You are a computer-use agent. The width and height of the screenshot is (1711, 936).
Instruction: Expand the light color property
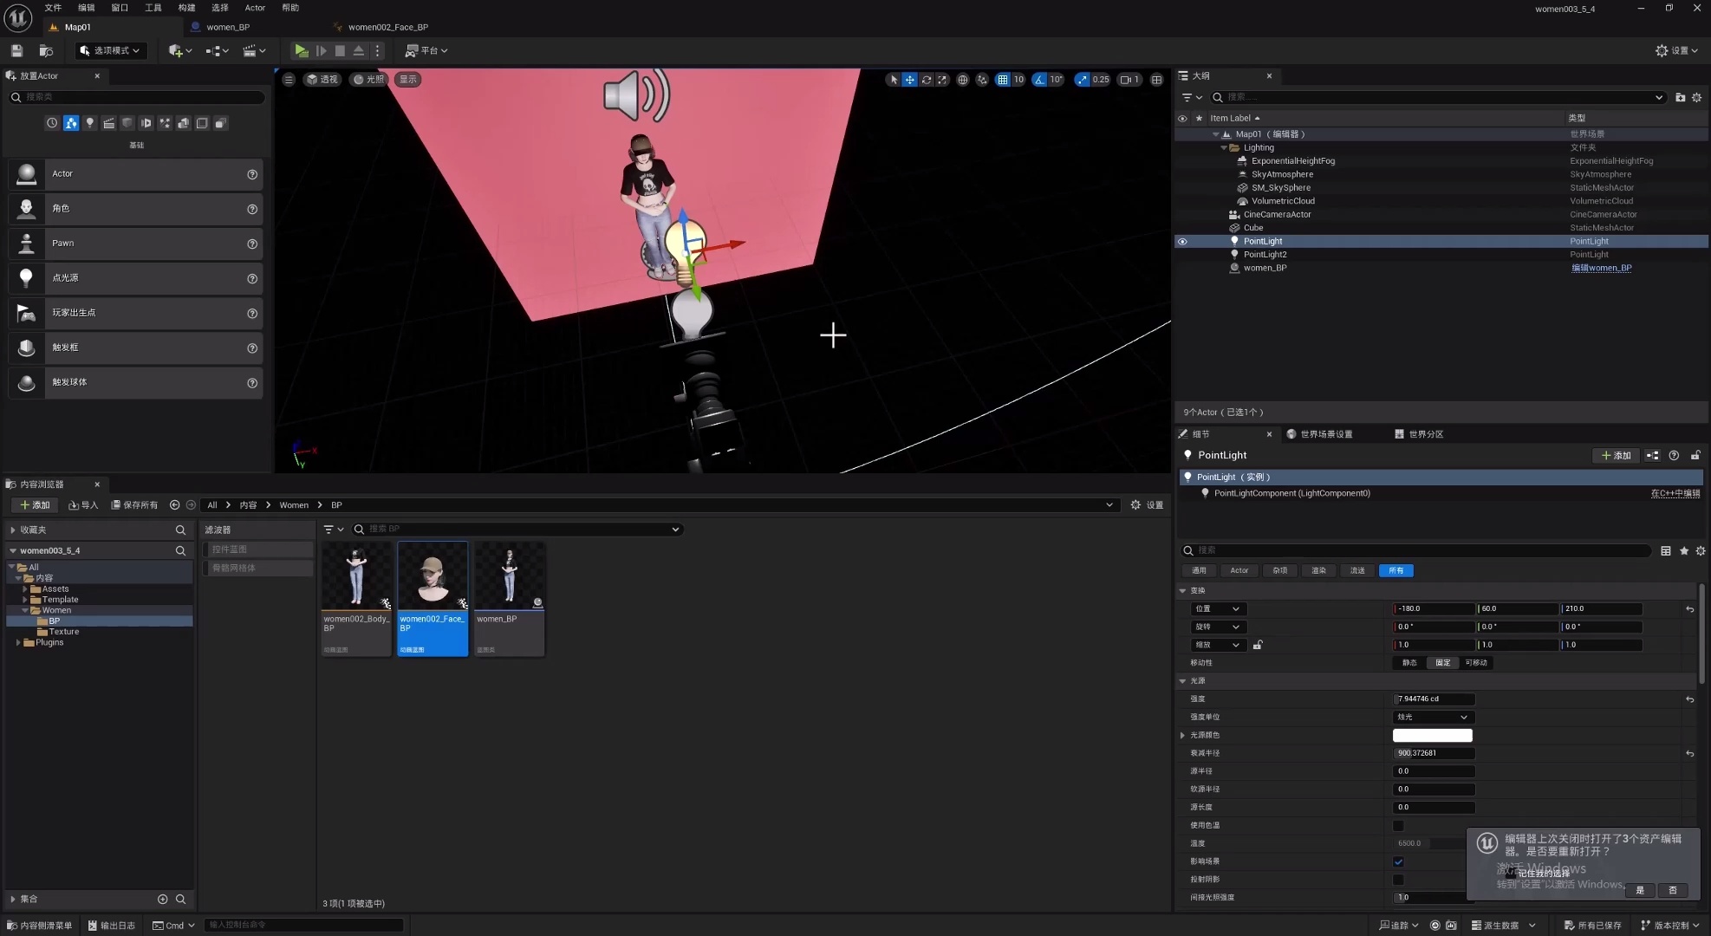coord(1183,736)
